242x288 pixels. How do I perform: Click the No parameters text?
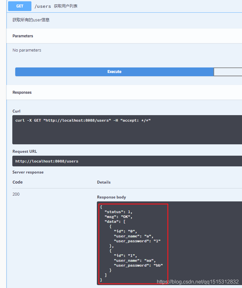tap(27, 50)
